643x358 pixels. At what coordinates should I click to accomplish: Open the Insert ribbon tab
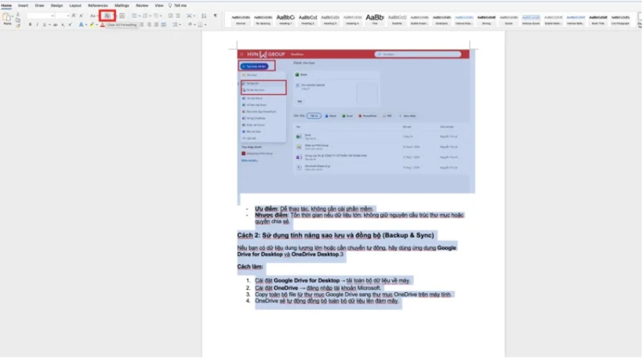[x=23, y=6]
